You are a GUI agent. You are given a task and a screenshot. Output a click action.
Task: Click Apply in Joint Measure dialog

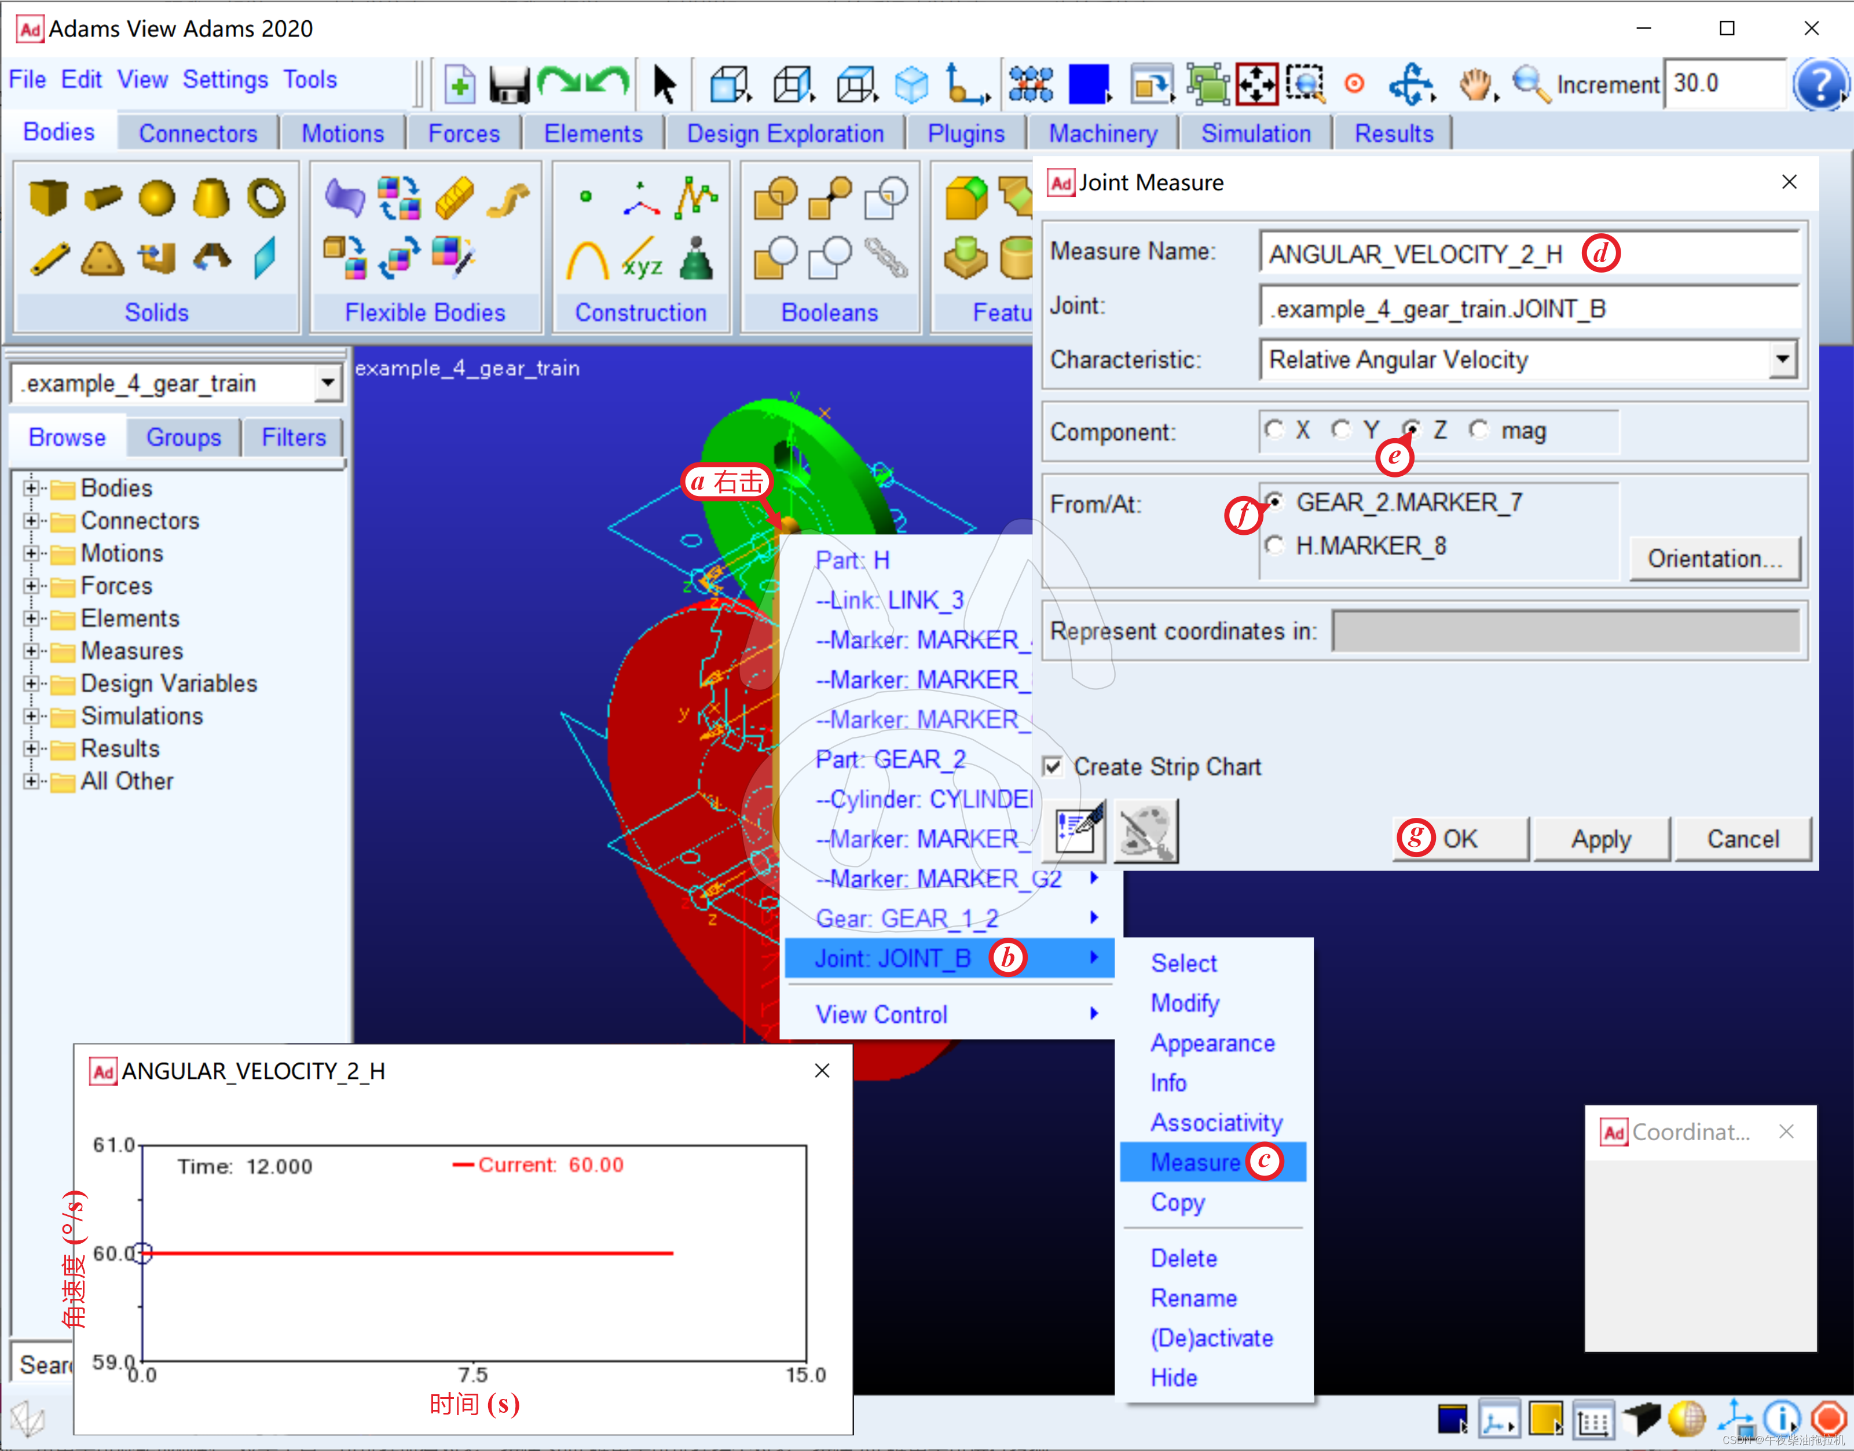click(x=1601, y=839)
